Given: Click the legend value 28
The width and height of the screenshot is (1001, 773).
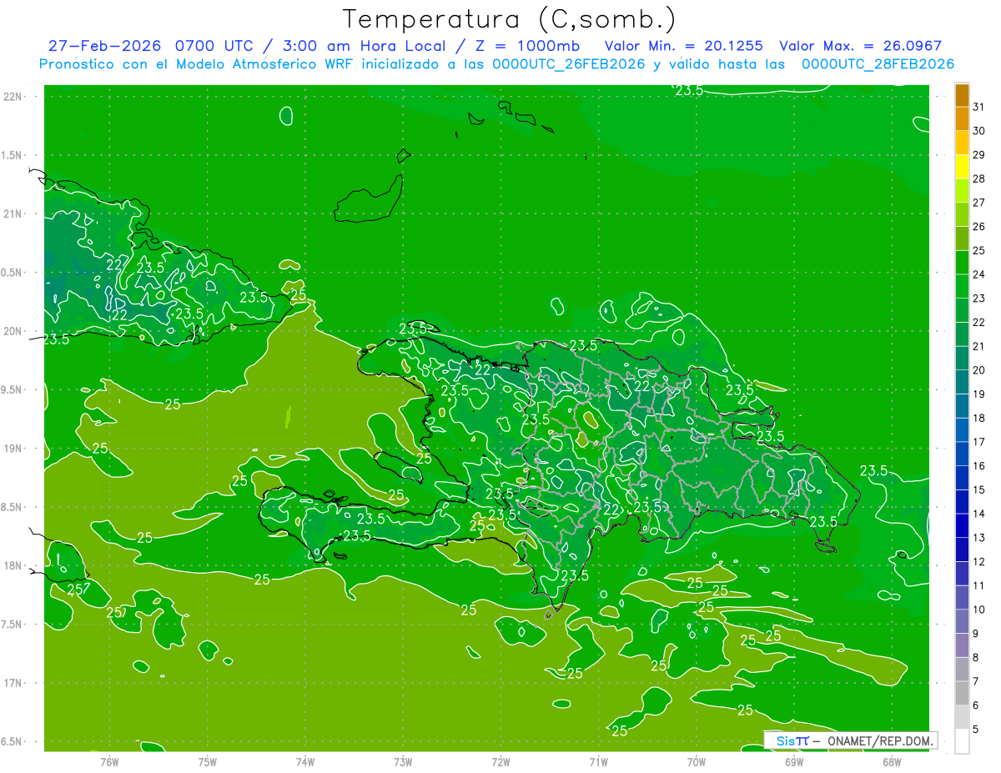Looking at the screenshot, I should point(979,178).
